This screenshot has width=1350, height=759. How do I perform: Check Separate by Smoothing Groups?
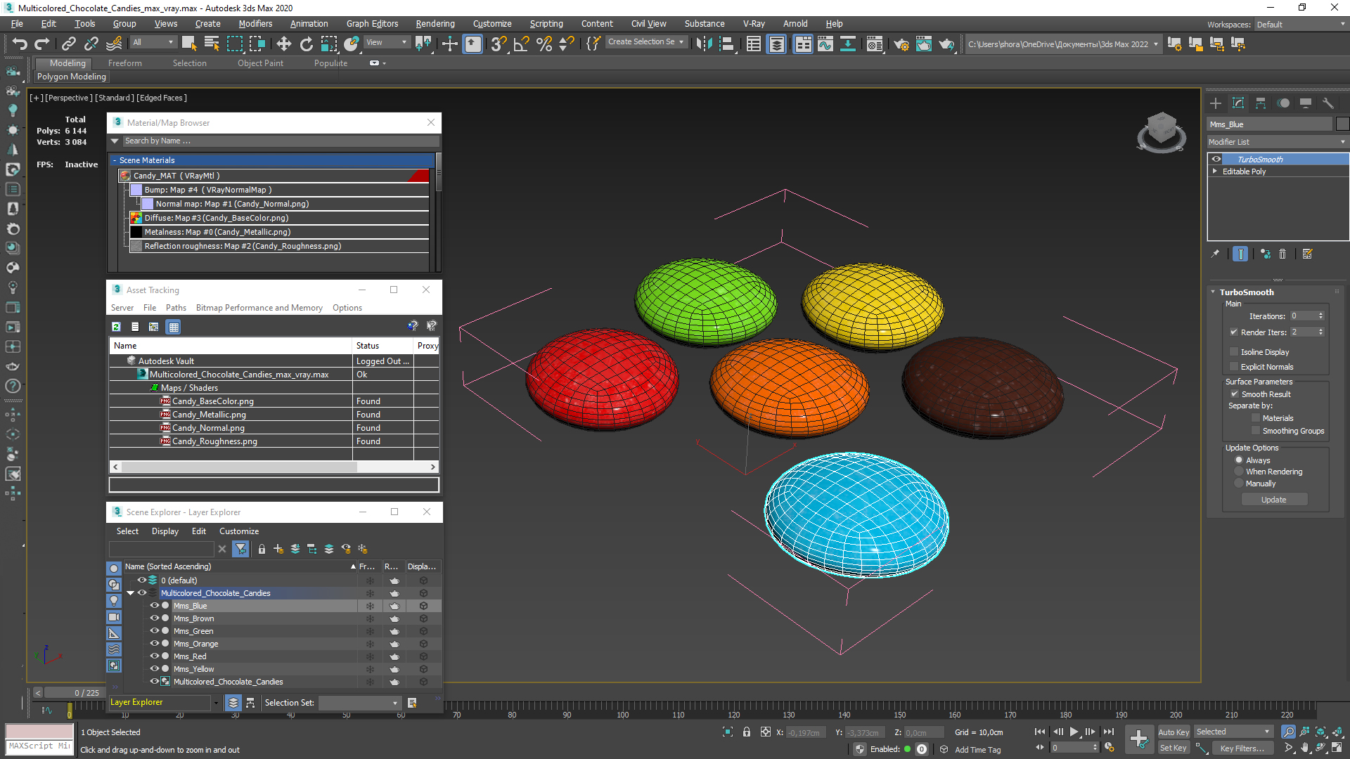tap(1256, 431)
